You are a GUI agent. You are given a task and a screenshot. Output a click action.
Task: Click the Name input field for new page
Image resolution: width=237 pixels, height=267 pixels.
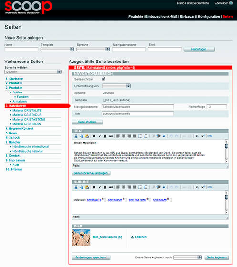tap(21, 50)
